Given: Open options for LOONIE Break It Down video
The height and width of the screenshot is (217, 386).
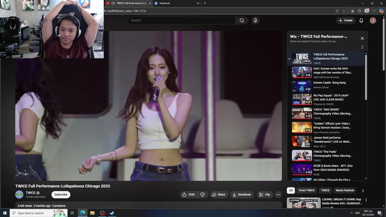Looking at the screenshot, I should pyautogui.click(x=366, y=200).
